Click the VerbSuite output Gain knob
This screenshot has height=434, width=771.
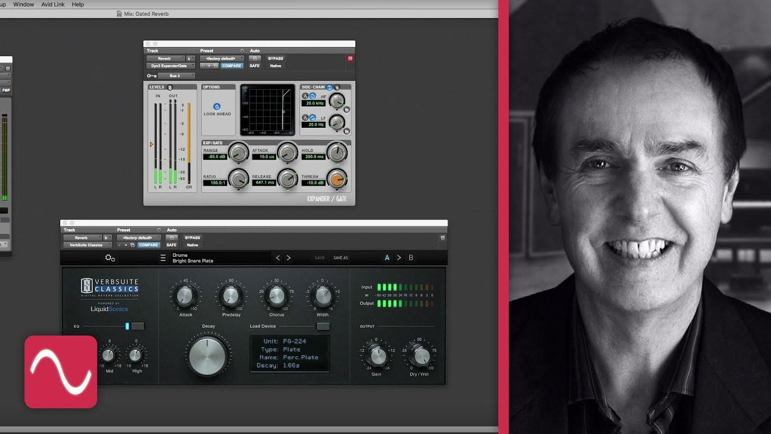(x=378, y=356)
